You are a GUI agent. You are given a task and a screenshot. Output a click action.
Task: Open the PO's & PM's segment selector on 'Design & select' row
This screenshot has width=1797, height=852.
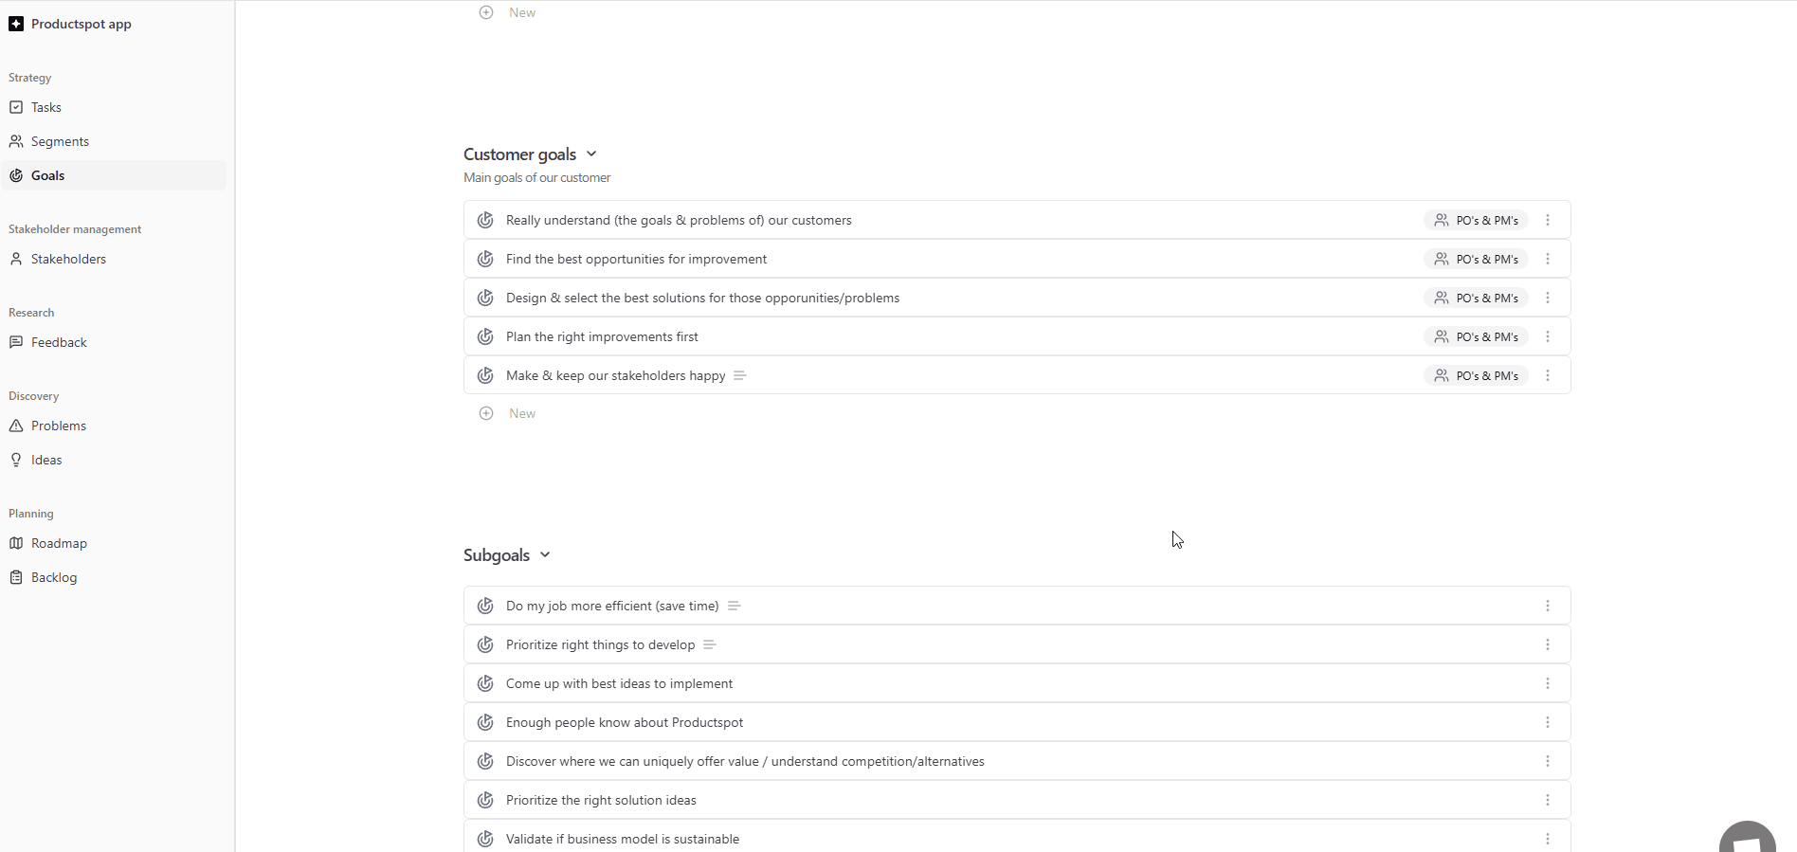click(x=1476, y=298)
